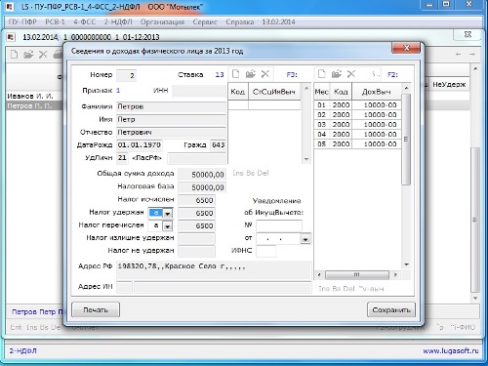This screenshot has width=488, height=366.
Task: Click the F2: label above income table
Action: 392,74
